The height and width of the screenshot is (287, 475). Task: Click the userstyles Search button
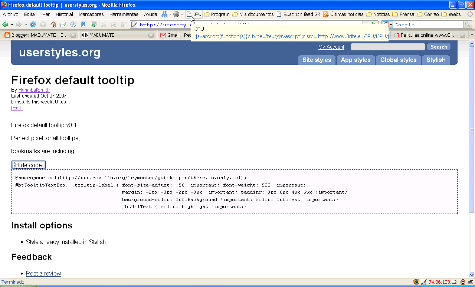click(439, 47)
